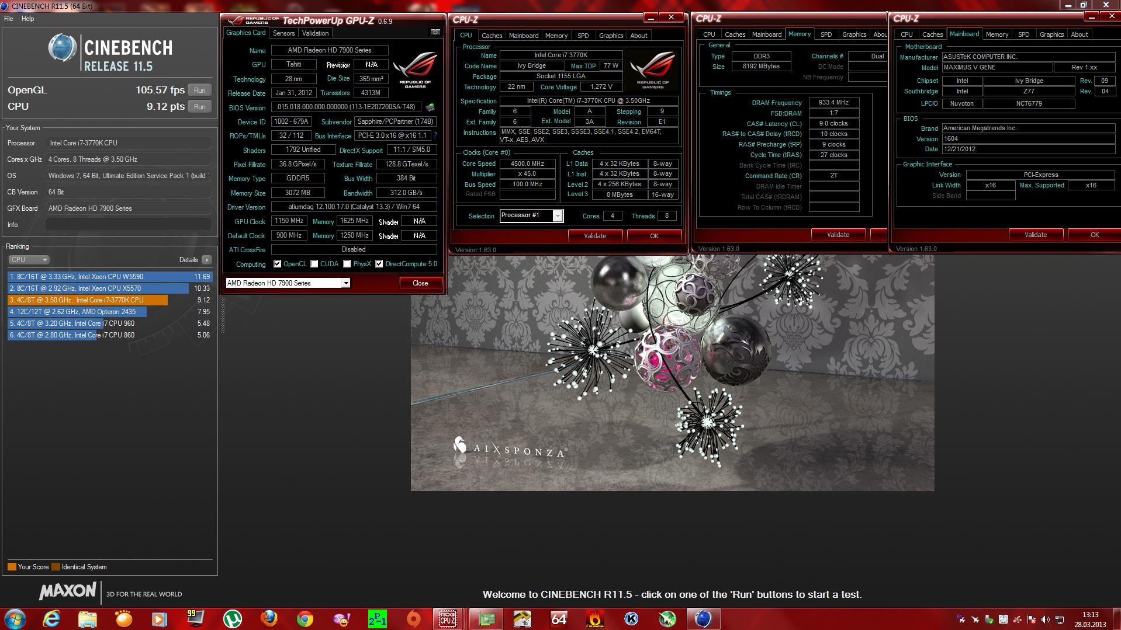Open the network tray icon
Screen dimensions: 1121x630
1060,619
